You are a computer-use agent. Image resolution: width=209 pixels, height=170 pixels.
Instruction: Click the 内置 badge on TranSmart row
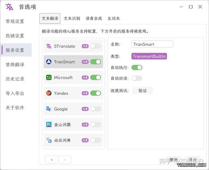[x=85, y=62]
